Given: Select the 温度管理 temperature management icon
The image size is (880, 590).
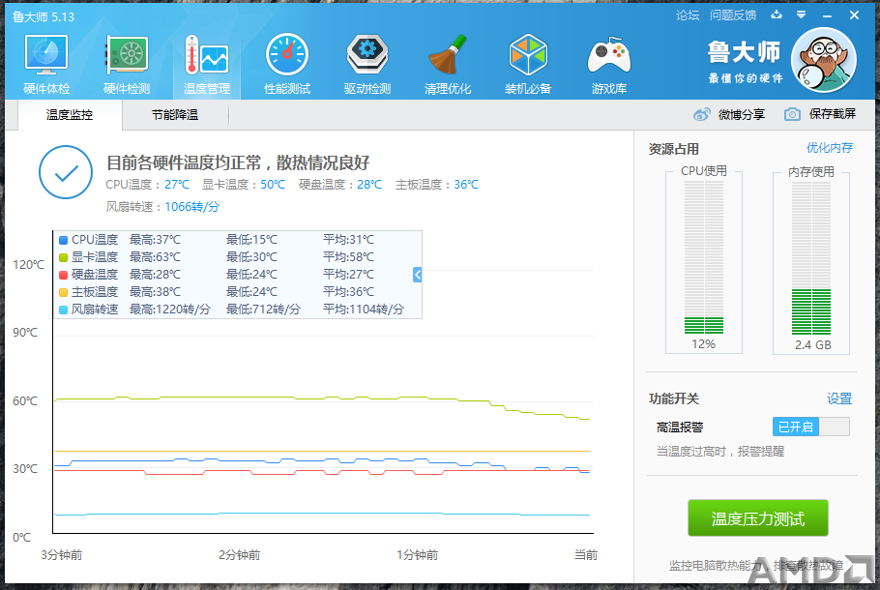Looking at the screenshot, I should click(x=207, y=64).
